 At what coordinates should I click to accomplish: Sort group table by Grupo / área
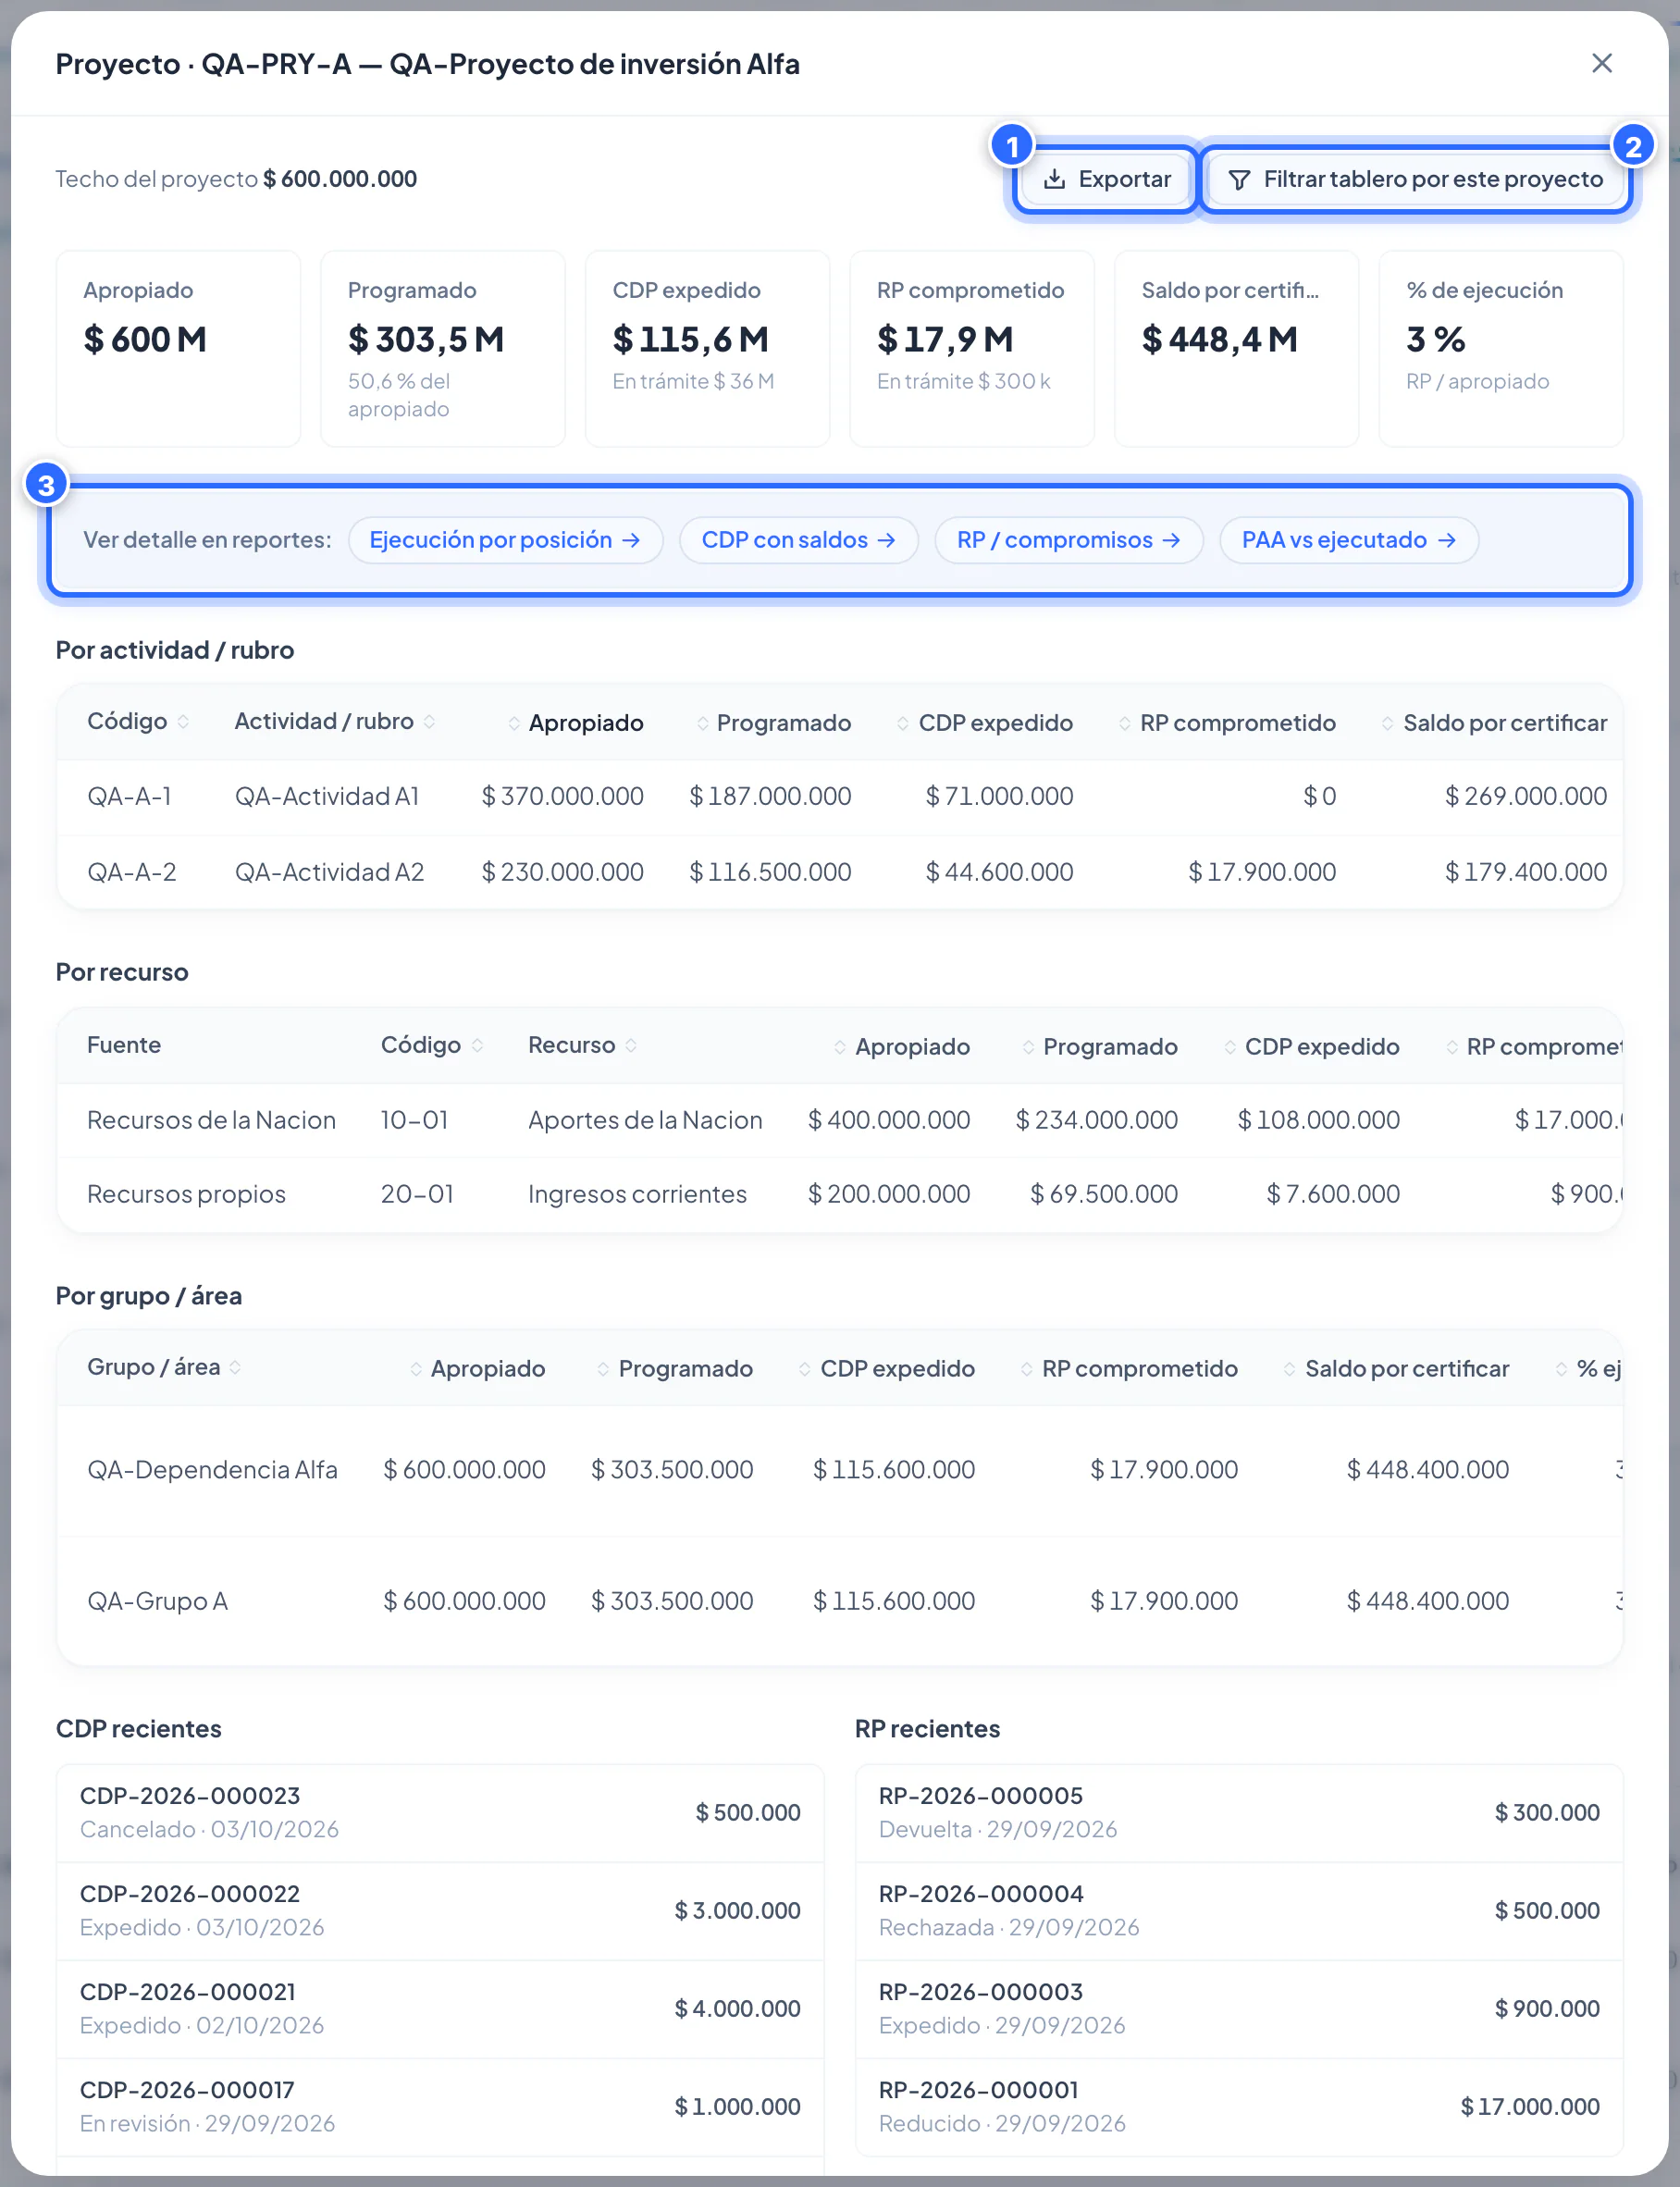tap(164, 1367)
